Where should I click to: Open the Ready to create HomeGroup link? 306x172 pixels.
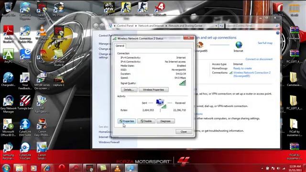coord(242,68)
